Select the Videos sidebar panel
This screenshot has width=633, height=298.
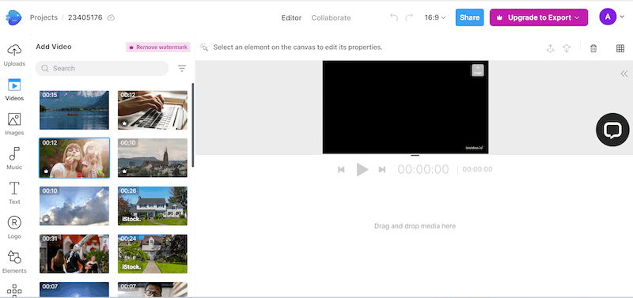point(14,90)
